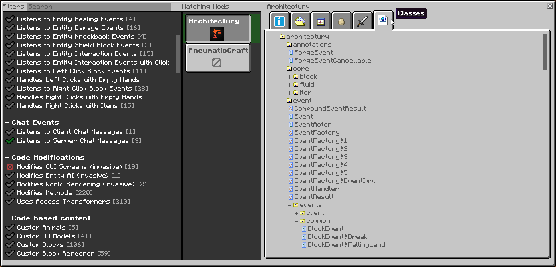The image size is (556, 267).
Task: Select ForgeEventCancellable in the class tree
Action: [x=332, y=61]
